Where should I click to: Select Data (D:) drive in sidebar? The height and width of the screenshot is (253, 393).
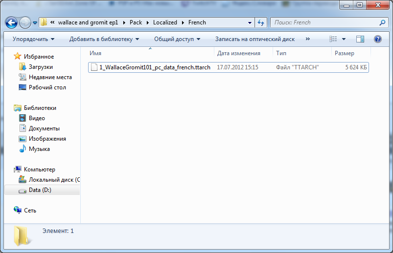point(39,190)
